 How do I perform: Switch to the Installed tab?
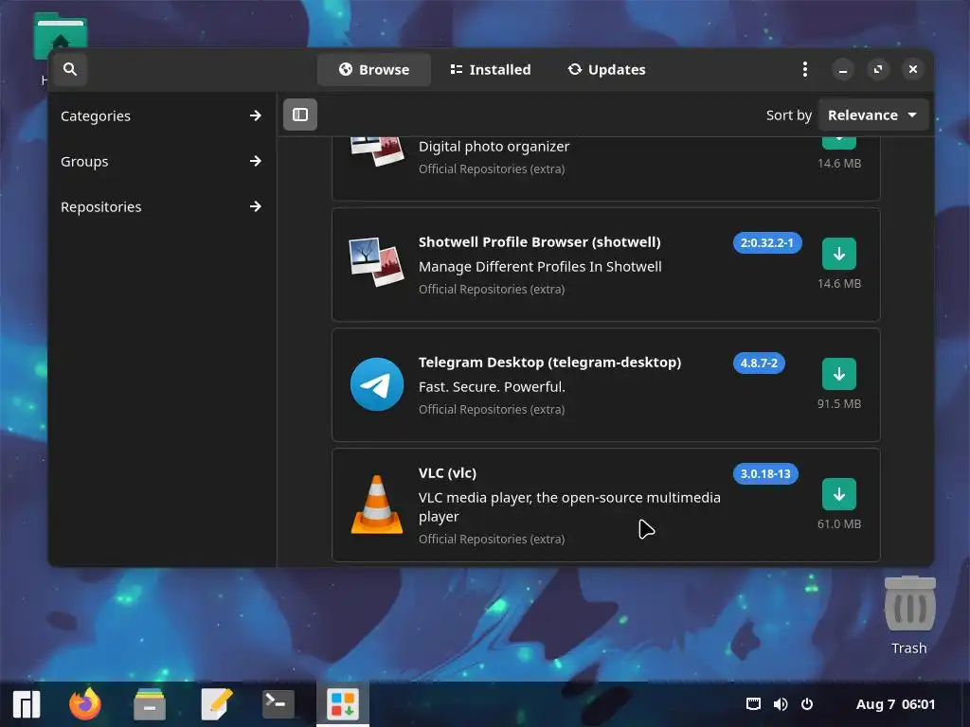click(x=490, y=69)
